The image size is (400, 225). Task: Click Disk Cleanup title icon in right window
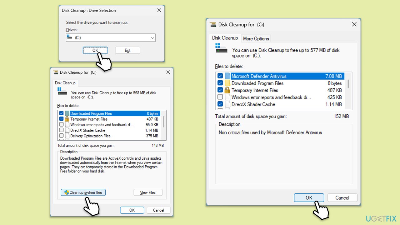pos(213,24)
